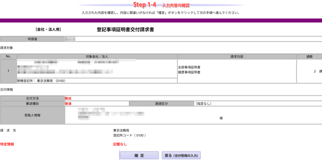Viewport: 322px width, 163px height.
Task: Click the 請求内容 column header
Action: coord(237,57)
